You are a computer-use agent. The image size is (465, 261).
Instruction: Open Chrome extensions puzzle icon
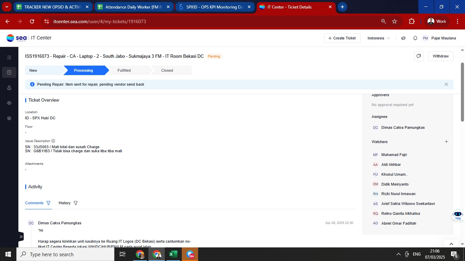coord(412,21)
